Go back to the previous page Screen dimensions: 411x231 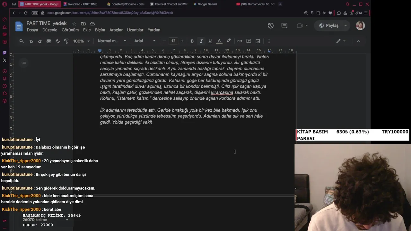coord(13,13)
